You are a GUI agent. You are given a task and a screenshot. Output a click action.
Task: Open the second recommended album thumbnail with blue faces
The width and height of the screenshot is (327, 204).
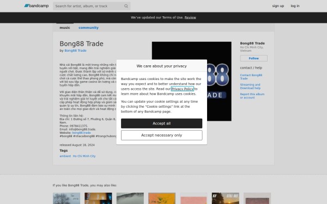point(98,198)
